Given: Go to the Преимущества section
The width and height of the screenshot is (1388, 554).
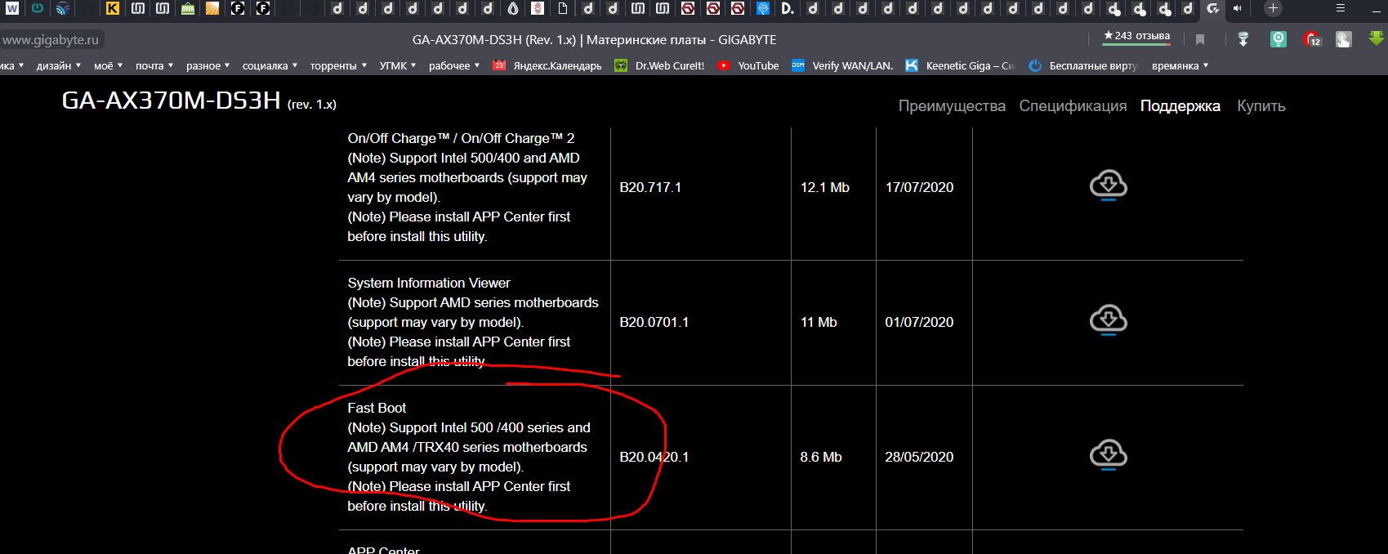Looking at the screenshot, I should [x=952, y=105].
